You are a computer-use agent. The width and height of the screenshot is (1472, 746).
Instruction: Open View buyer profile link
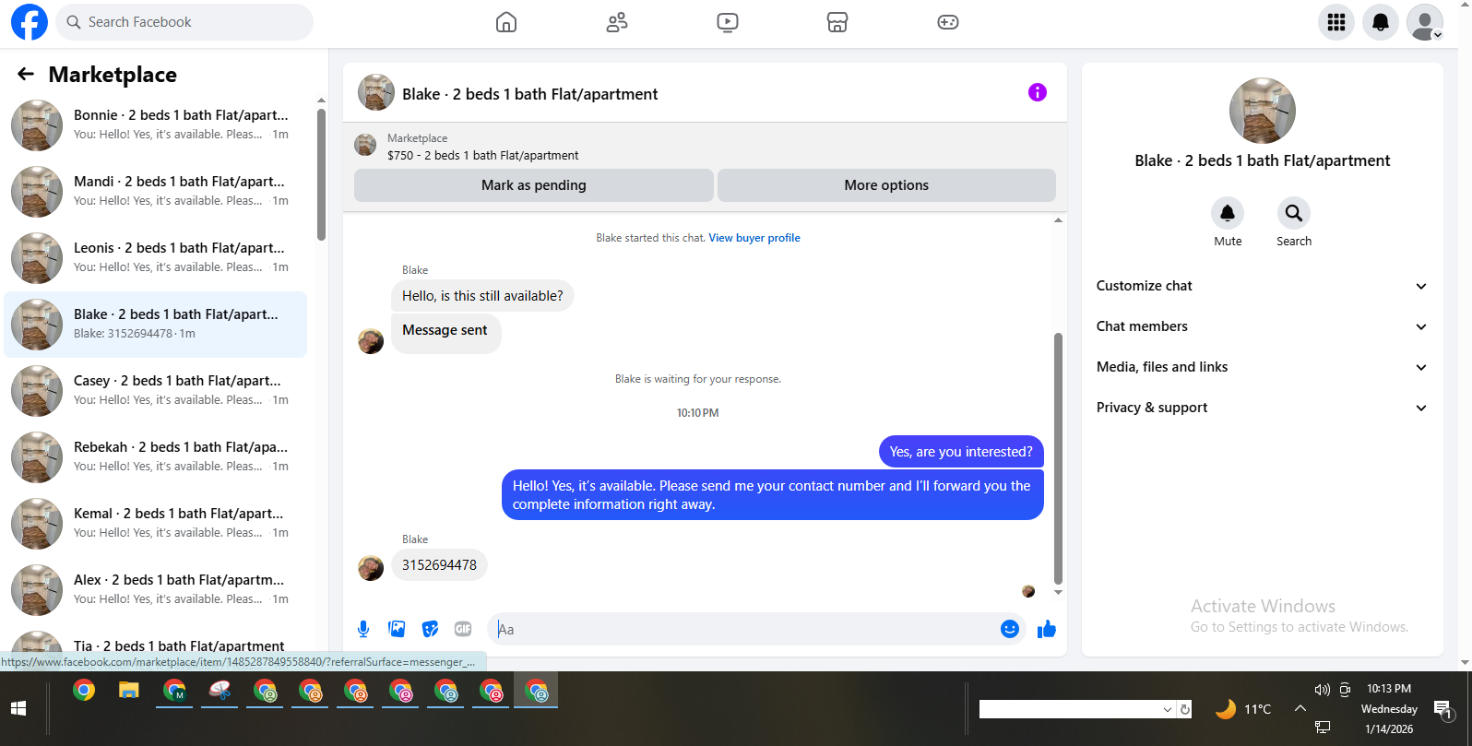click(x=754, y=238)
